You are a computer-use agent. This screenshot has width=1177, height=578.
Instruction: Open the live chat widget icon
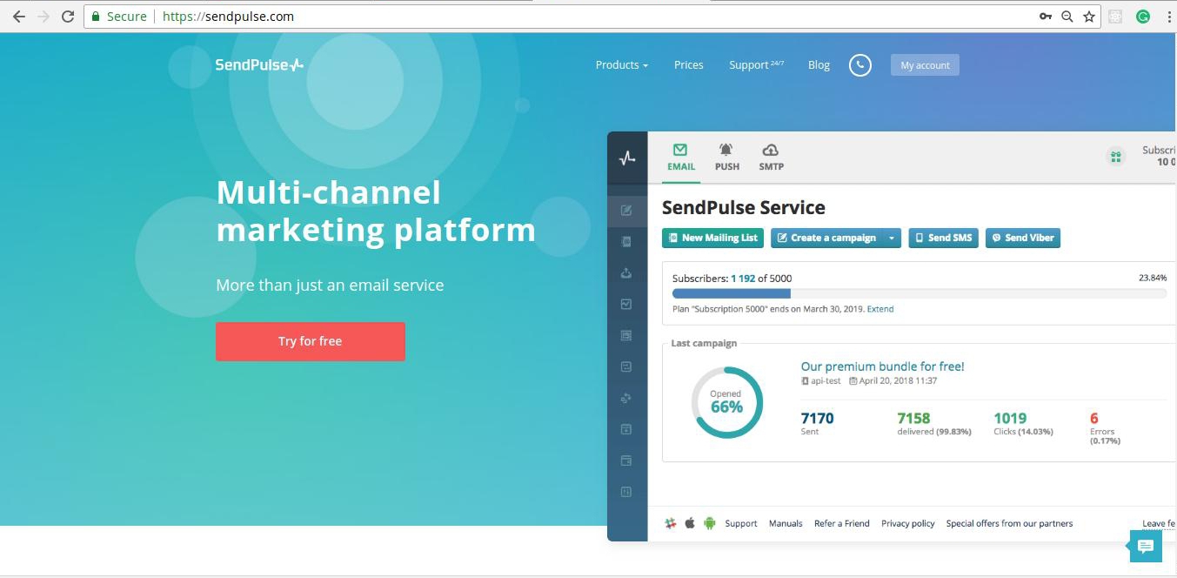pos(1145,547)
